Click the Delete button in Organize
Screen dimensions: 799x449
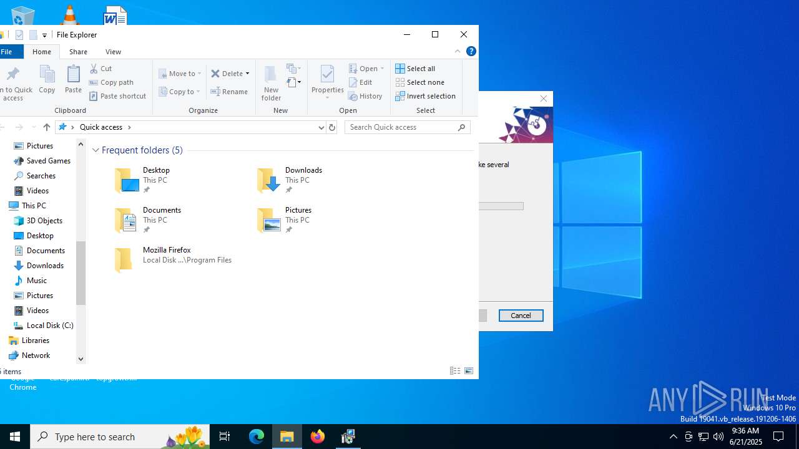click(x=227, y=74)
